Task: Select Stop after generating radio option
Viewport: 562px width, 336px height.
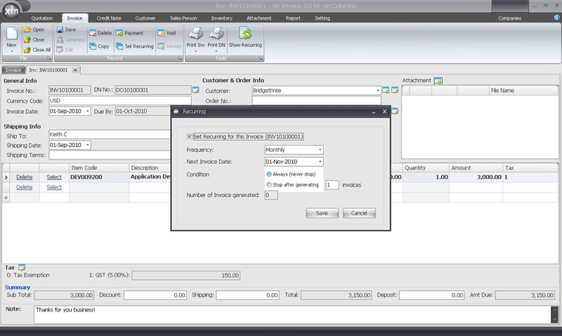Action: 269,185
